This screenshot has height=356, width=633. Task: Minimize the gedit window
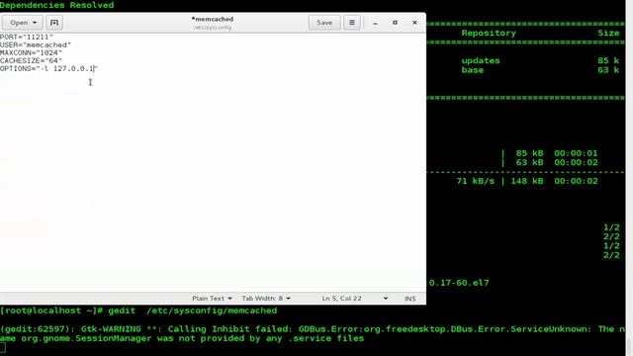(x=376, y=23)
